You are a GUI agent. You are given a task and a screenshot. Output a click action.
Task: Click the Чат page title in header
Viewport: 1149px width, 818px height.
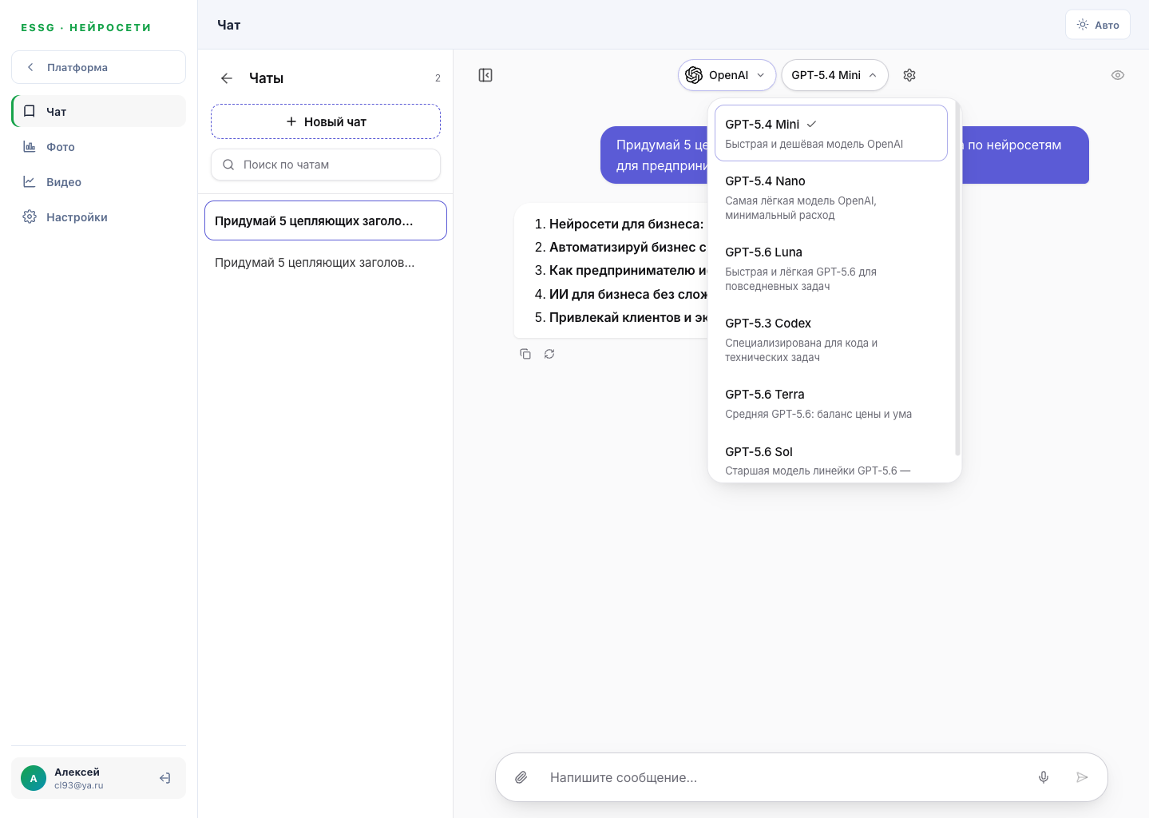tap(229, 25)
